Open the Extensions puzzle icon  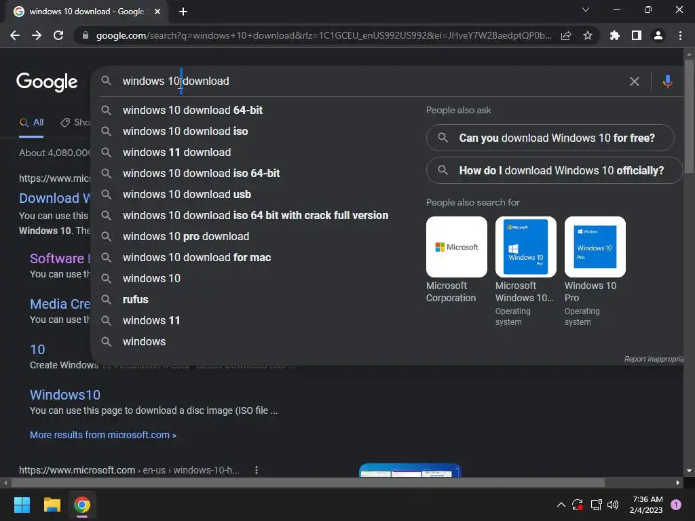coord(615,35)
